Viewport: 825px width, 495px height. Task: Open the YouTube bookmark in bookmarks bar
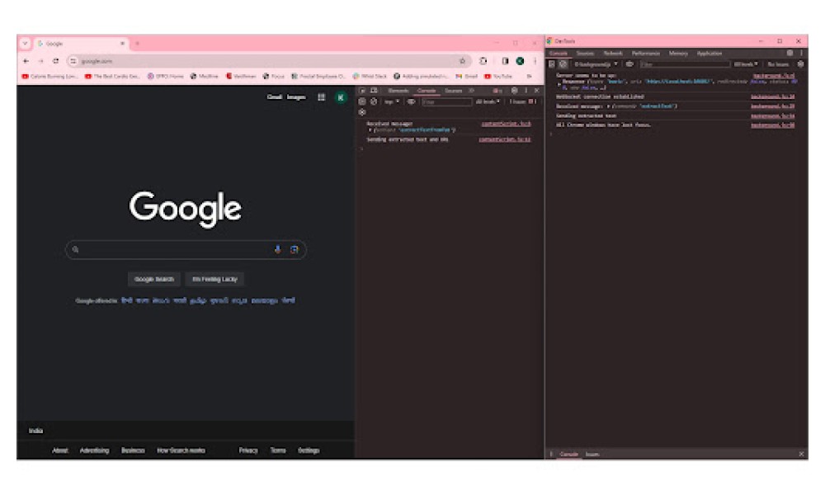coord(498,76)
